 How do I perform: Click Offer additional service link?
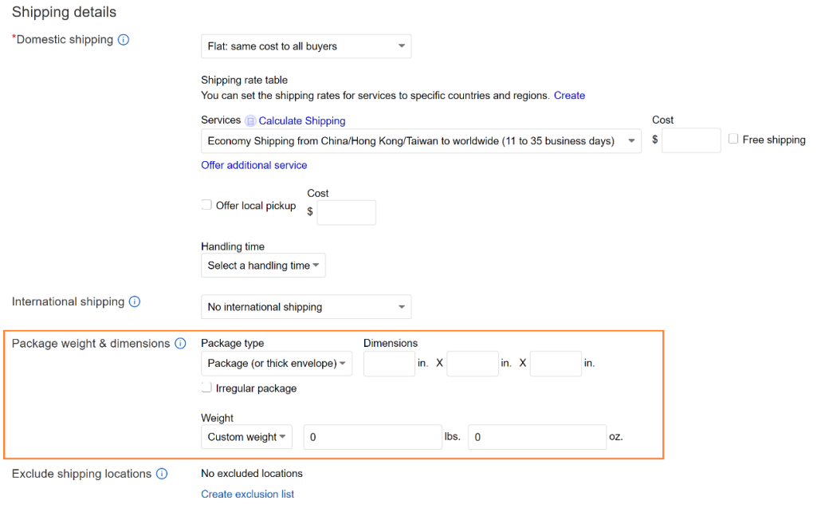(x=253, y=165)
